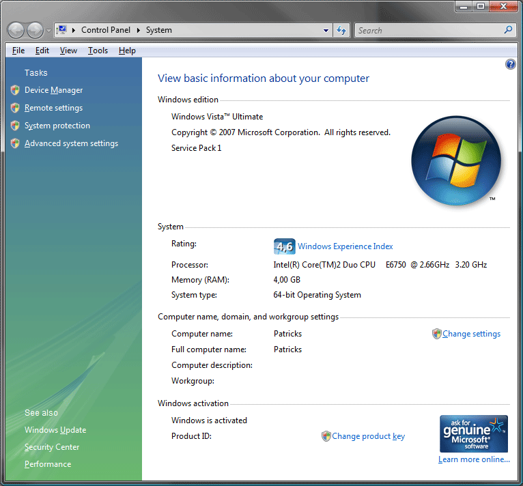Select the Full computer name value 'Patricks'
Screen dimensions: 523x486
click(x=287, y=349)
